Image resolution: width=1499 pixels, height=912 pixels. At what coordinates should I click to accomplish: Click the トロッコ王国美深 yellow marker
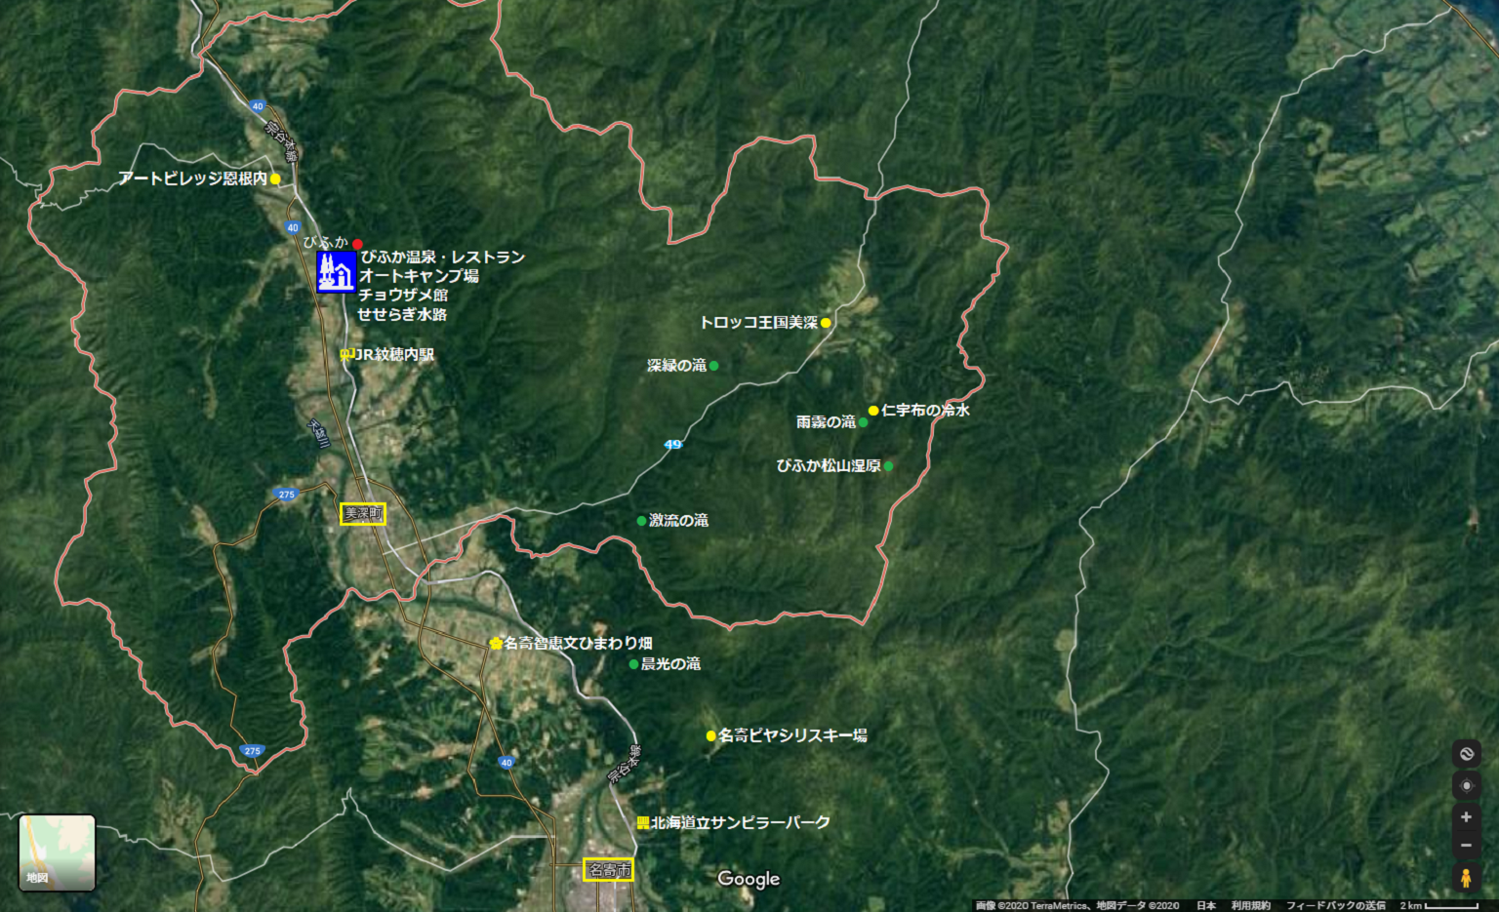click(x=826, y=323)
